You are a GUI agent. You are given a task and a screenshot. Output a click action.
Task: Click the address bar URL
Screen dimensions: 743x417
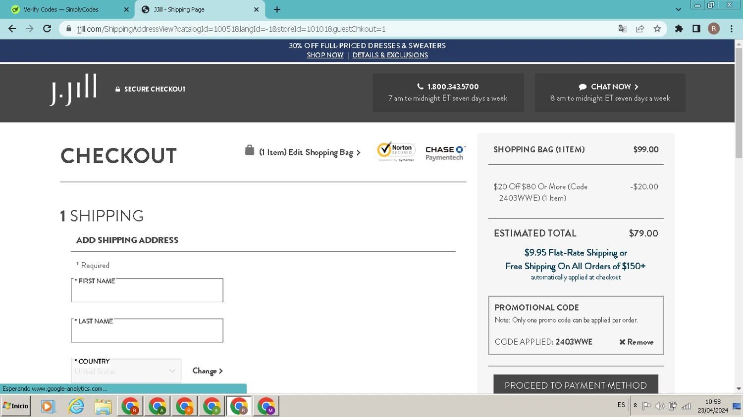(x=231, y=29)
